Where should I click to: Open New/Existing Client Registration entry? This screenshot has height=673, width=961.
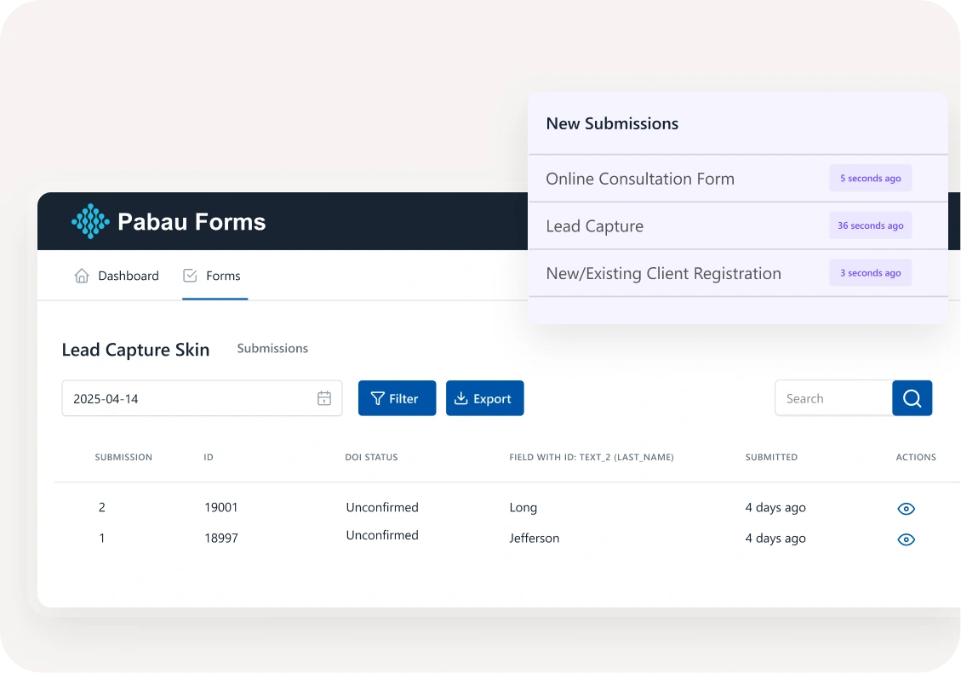[663, 273]
